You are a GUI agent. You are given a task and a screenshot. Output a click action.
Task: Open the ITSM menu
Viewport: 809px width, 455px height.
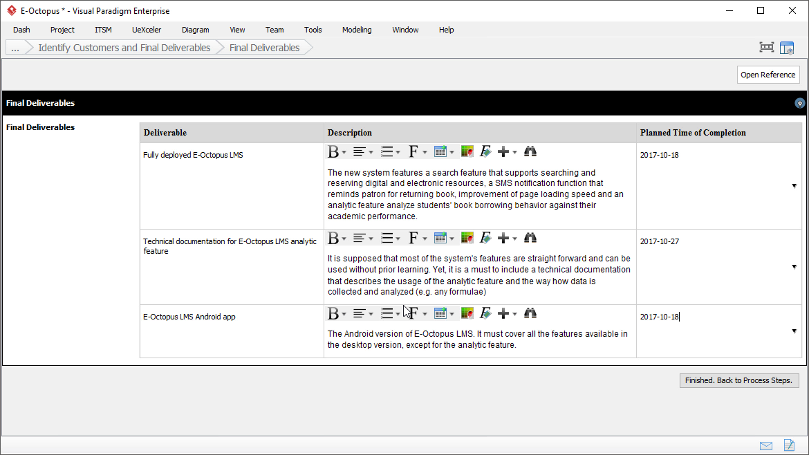click(103, 30)
